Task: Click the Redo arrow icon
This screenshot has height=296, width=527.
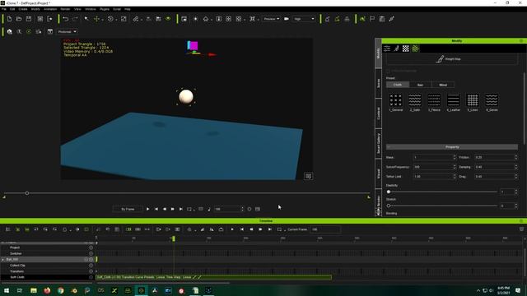Action: (75, 19)
